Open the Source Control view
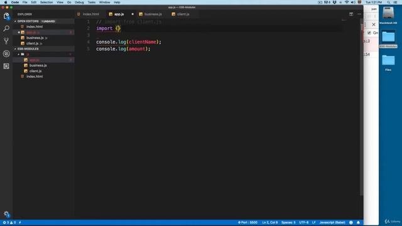Image resolution: width=402 pixels, height=226 pixels. [x=6, y=41]
